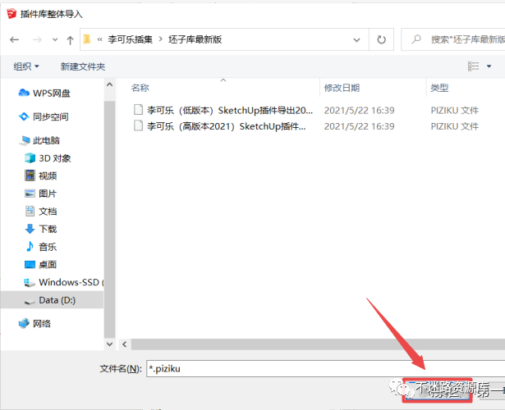Open 同步空间 in the sidebar

click(x=44, y=116)
